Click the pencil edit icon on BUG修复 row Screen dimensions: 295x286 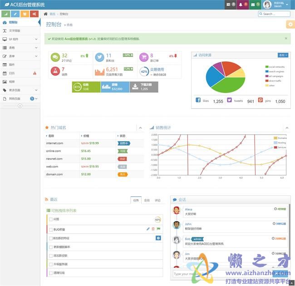148,229
